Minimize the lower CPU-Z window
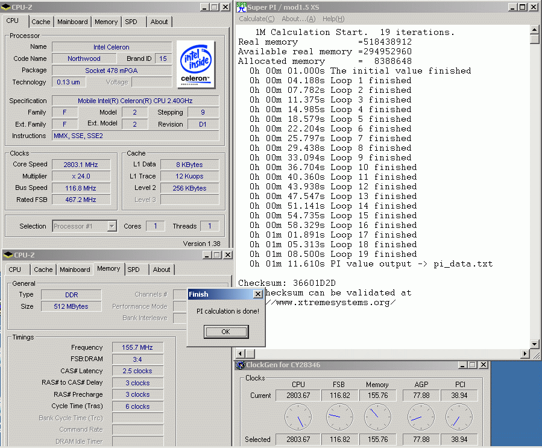This screenshot has width=542, height=448. (x=207, y=255)
